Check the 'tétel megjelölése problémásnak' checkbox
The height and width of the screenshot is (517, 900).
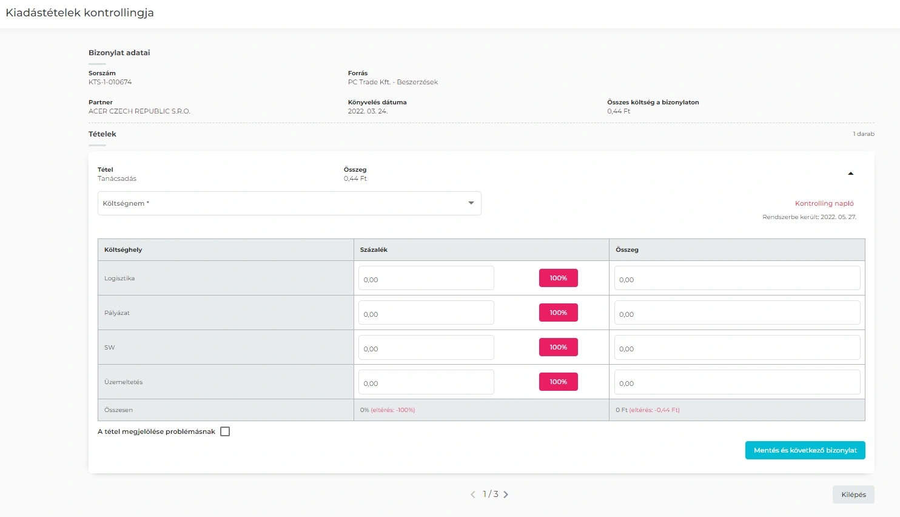pyautogui.click(x=225, y=431)
